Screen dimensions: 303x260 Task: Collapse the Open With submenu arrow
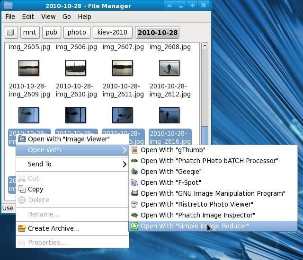pos(125,150)
